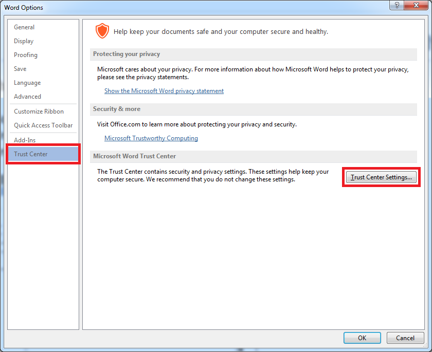Viewport: 432px width, 352px height.
Task: Go to the Proofing settings
Action: point(26,55)
